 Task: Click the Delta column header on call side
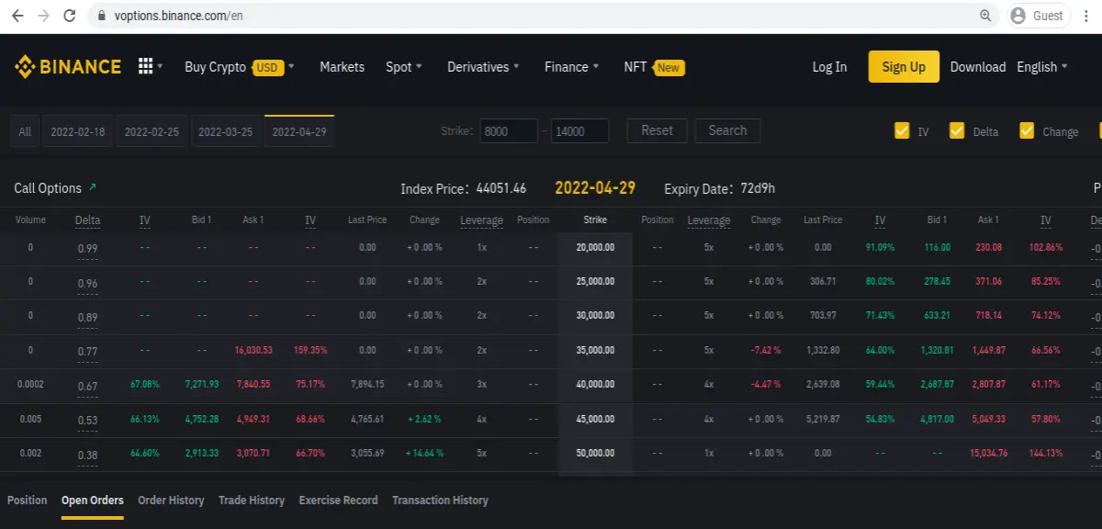[x=88, y=220]
